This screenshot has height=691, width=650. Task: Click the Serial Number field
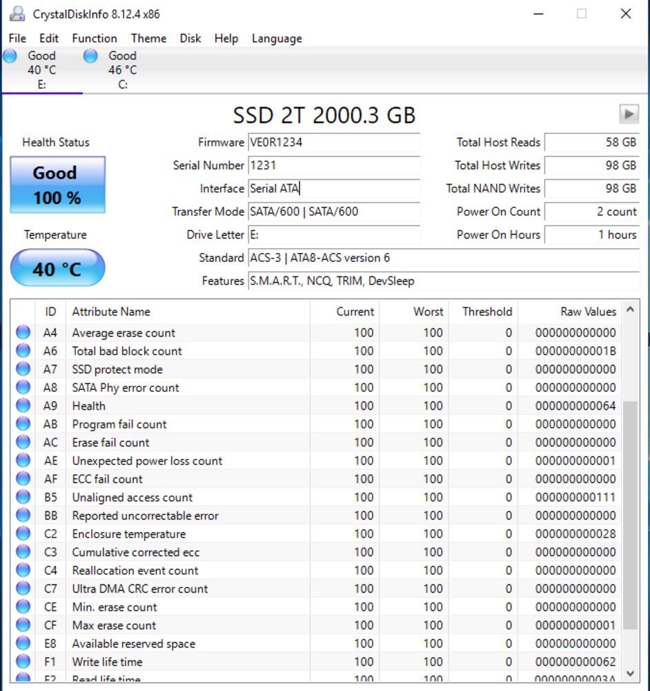point(334,165)
